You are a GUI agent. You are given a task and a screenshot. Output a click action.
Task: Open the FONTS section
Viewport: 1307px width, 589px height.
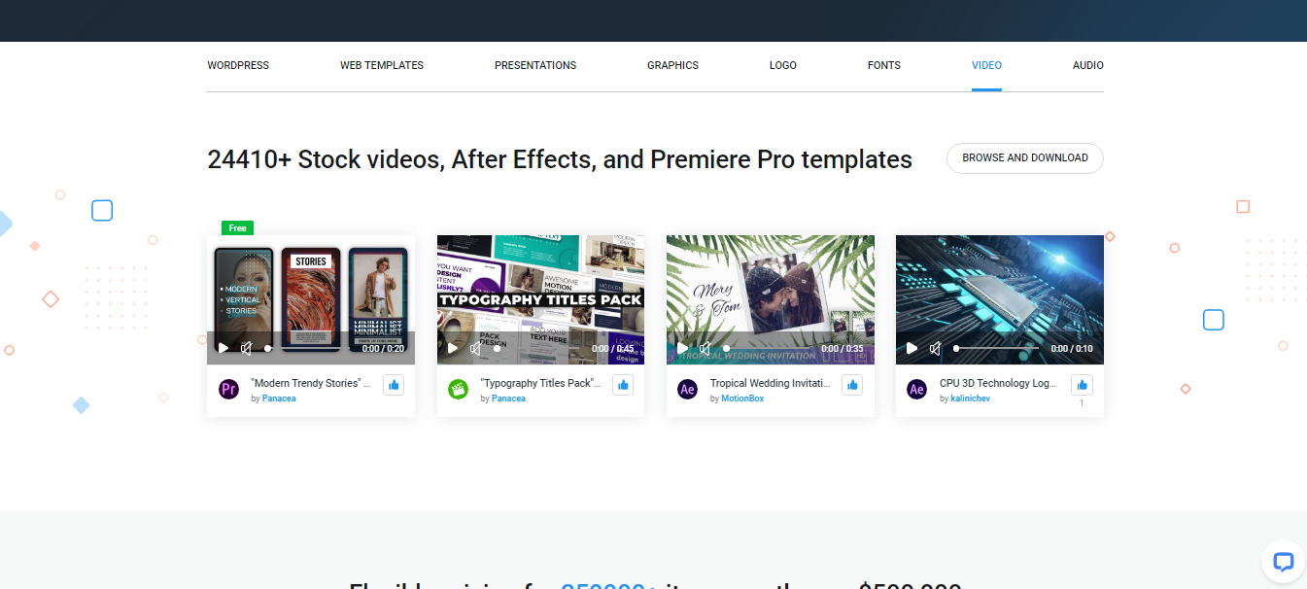[883, 65]
